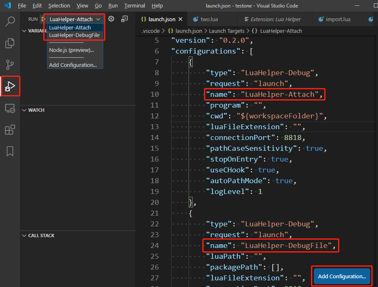Open the Edit menu
This screenshot has width=378, height=287.
click(37, 5)
